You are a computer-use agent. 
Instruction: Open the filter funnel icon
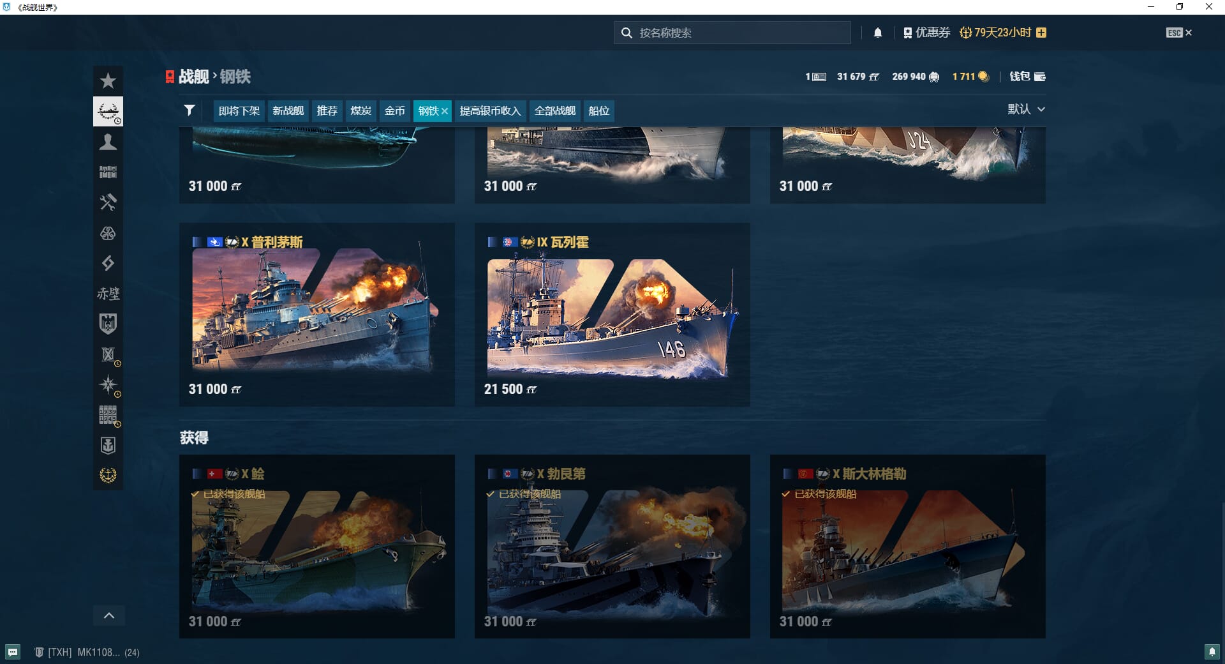pyautogui.click(x=189, y=110)
